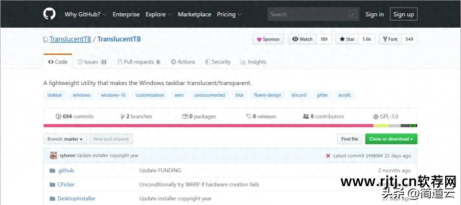Image resolution: width=461 pixels, height=205 pixels.
Task: Click the language color bar
Action: click(x=230, y=126)
